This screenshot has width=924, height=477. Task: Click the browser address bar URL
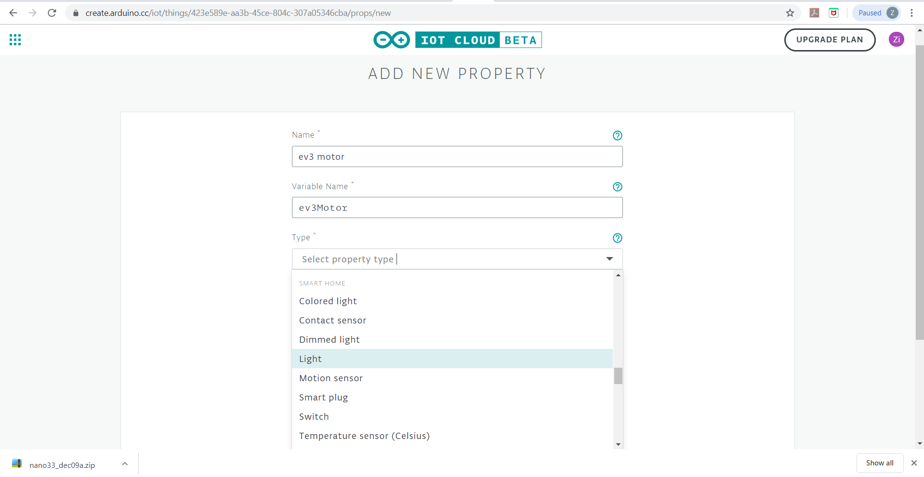tap(238, 13)
